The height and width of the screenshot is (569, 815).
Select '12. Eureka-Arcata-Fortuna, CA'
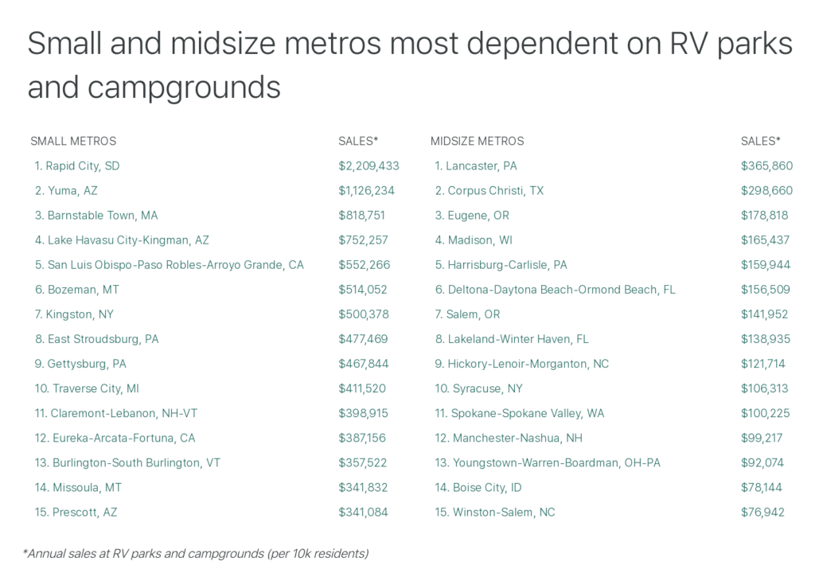(x=115, y=438)
